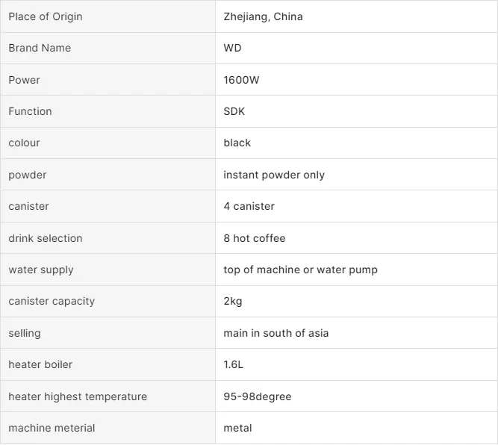This screenshot has height=445, width=498.
Task: Select "main in south of asia" text
Action: coord(276,333)
